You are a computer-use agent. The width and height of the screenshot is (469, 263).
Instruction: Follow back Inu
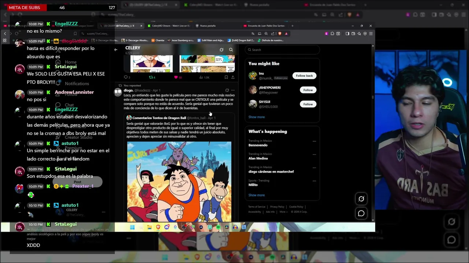pos(304,76)
